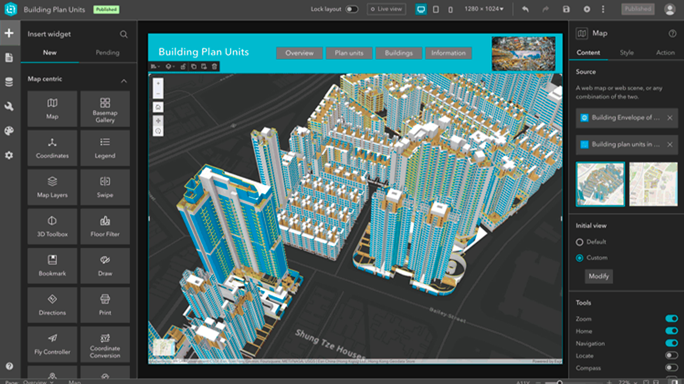Select the Fly Controller widget

(52, 344)
